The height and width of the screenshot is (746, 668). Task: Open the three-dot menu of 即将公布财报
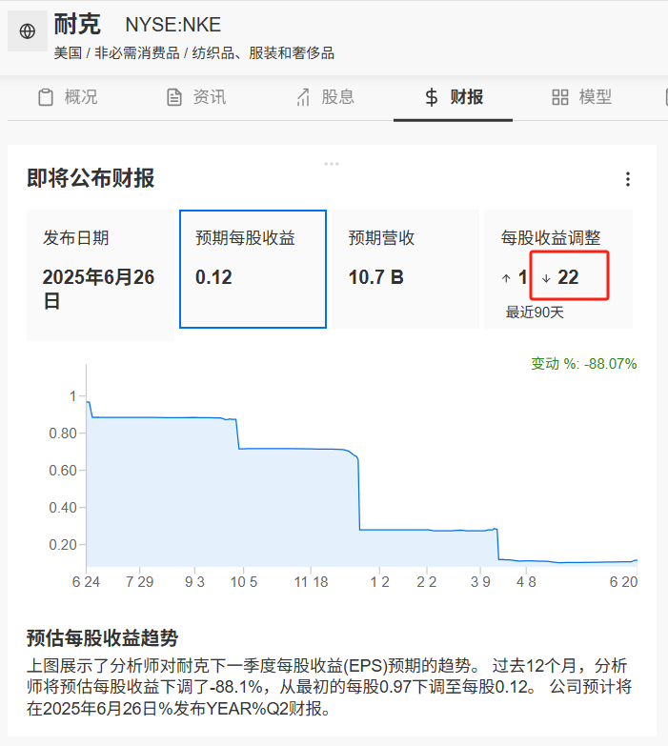pos(628,179)
